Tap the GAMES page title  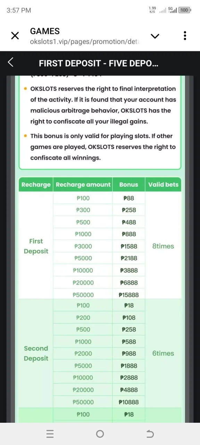[45, 31]
